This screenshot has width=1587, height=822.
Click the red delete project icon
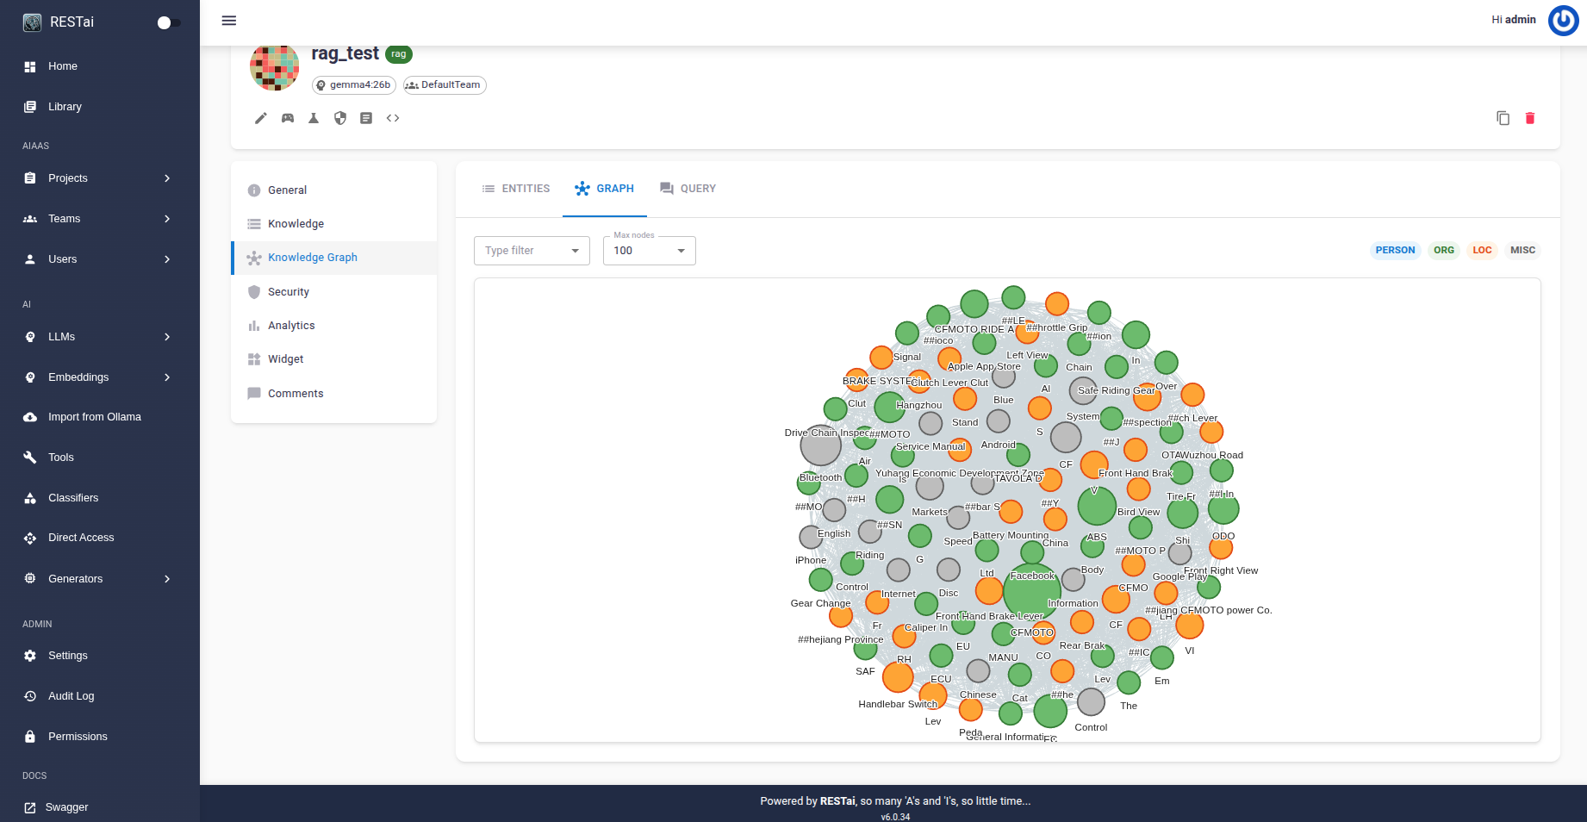1530,118
